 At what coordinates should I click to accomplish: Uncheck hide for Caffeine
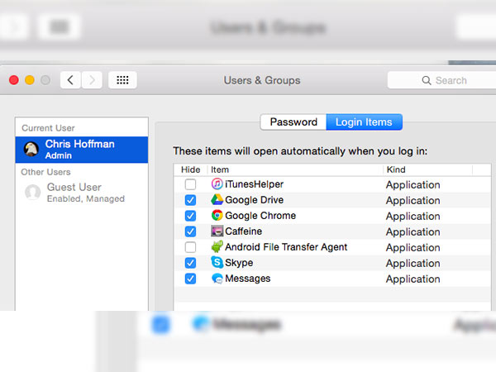pos(190,231)
